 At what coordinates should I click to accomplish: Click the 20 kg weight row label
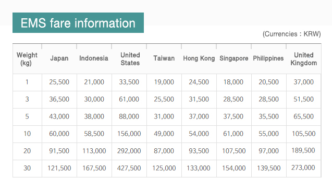pos(27,151)
